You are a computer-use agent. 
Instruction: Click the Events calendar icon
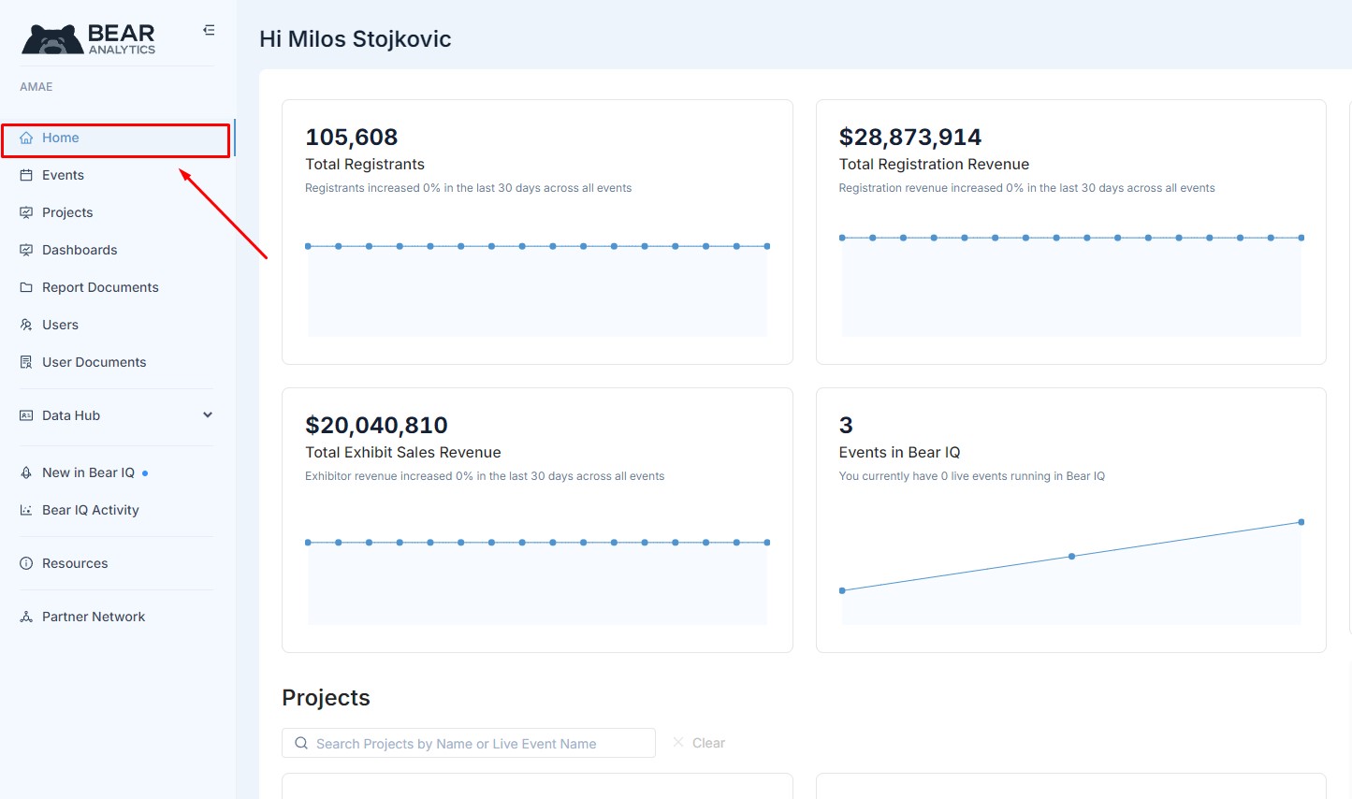coord(26,176)
